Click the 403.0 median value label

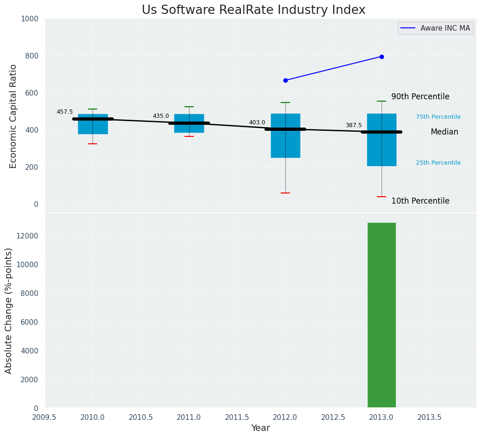pyautogui.click(x=257, y=122)
